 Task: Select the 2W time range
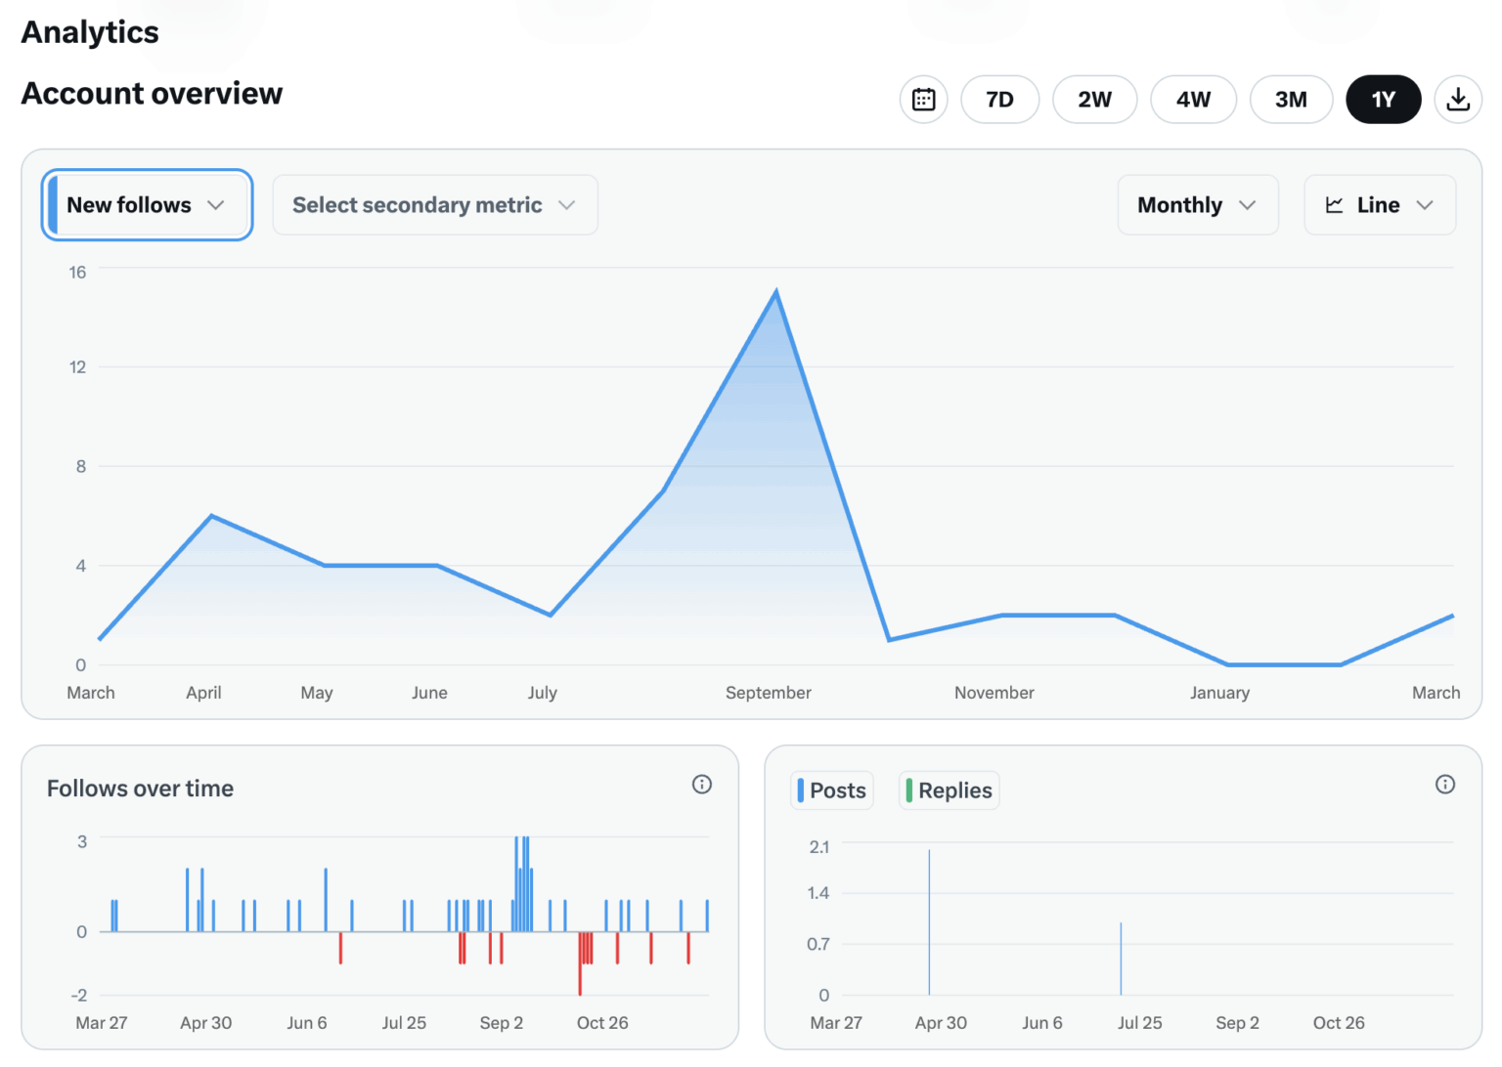coord(1094,99)
